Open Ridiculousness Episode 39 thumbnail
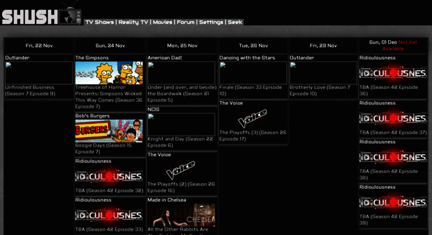Screen dimensions: 432x235 pyautogui.click(x=393, y=202)
